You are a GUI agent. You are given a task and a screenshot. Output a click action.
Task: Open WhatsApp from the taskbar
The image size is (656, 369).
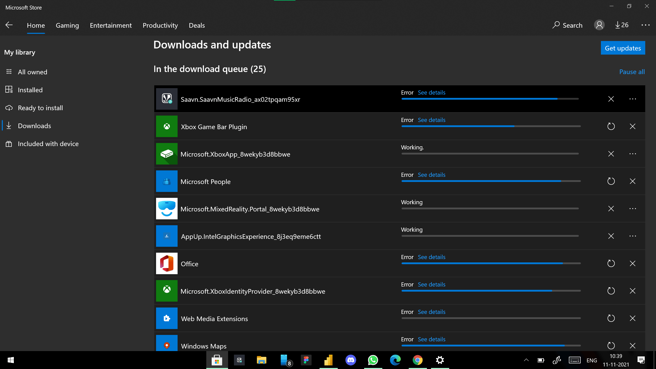373,360
